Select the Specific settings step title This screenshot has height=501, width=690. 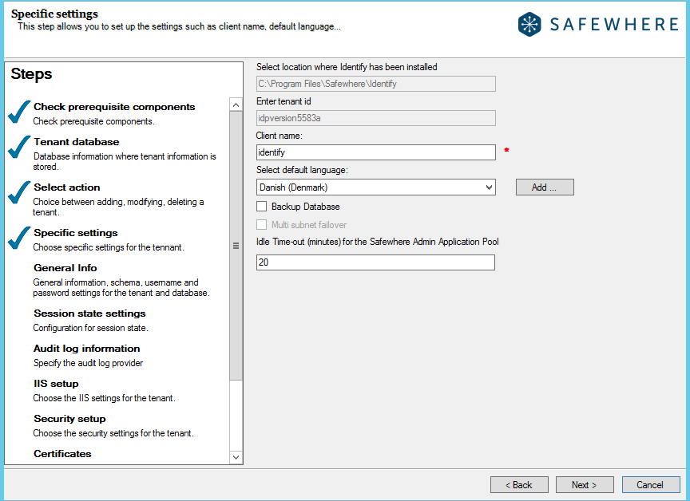click(x=76, y=233)
